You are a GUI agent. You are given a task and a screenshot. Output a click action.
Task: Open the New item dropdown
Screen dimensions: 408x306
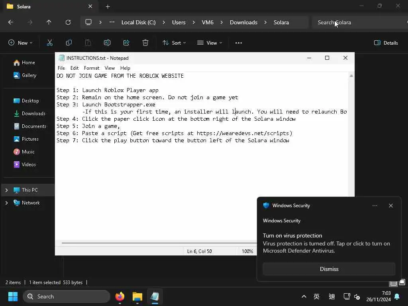click(20, 43)
